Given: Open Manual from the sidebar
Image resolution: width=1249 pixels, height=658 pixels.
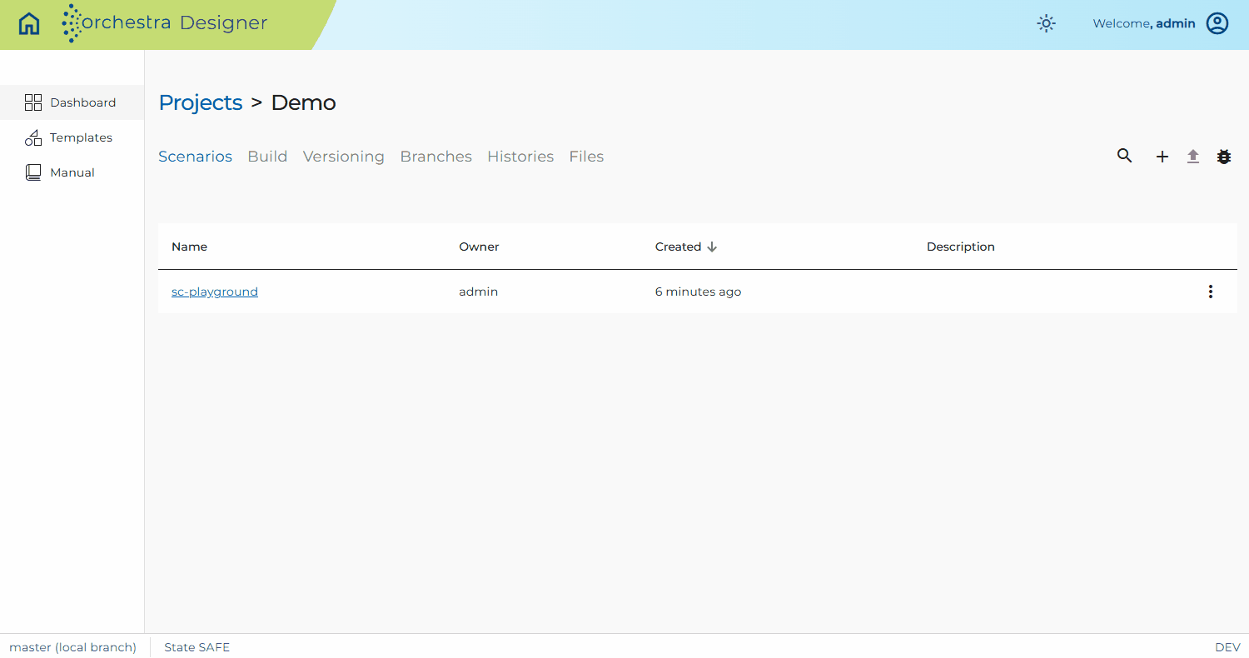Looking at the screenshot, I should [x=72, y=172].
